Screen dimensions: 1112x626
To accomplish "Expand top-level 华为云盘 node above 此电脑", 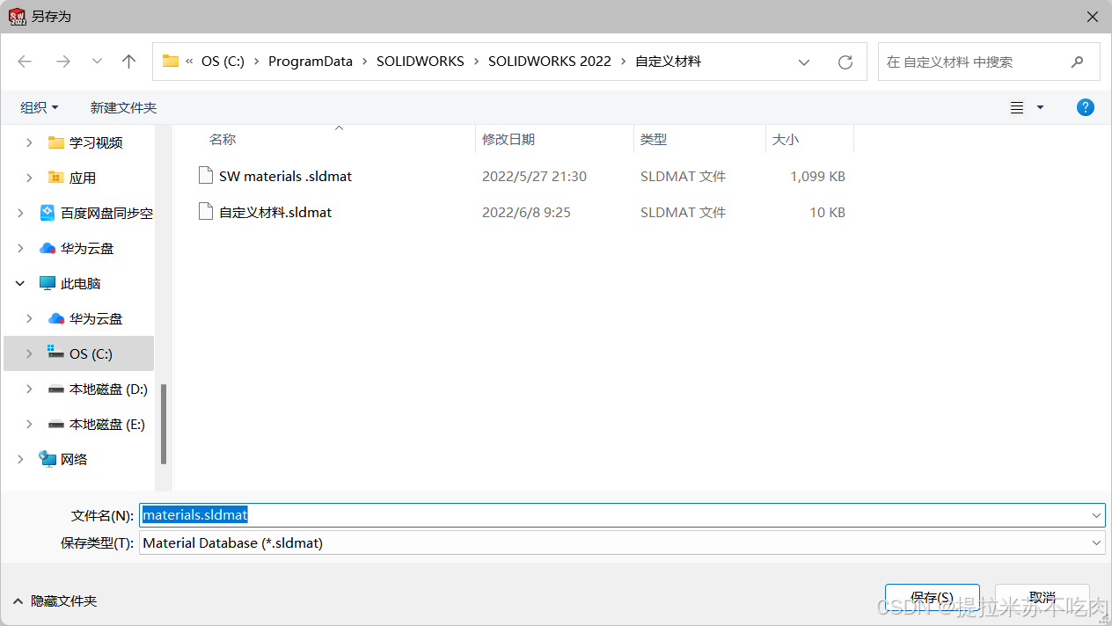I will click(20, 248).
